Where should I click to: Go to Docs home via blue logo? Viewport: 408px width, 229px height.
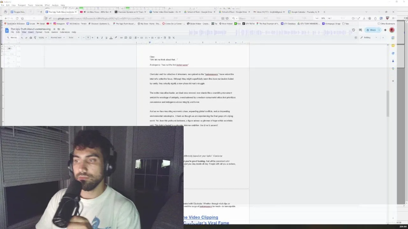point(7,30)
